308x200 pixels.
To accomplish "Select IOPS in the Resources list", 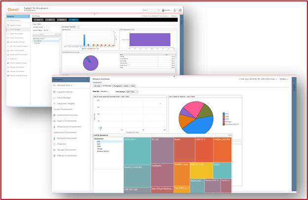I will (99, 146).
